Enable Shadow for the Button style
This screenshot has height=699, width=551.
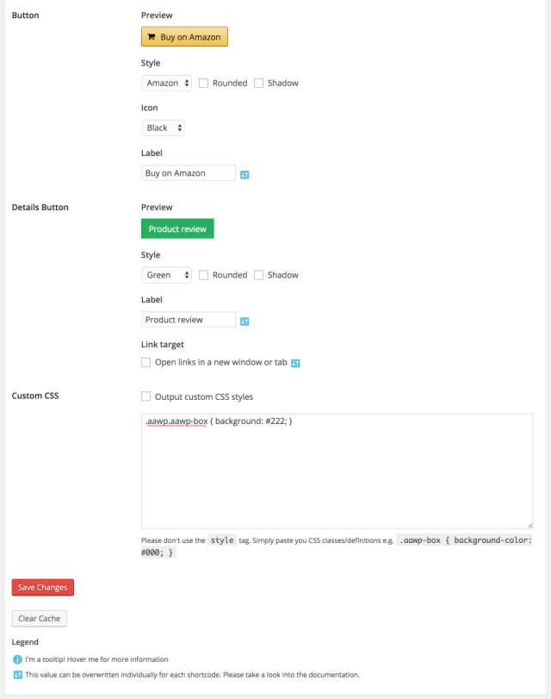(258, 83)
